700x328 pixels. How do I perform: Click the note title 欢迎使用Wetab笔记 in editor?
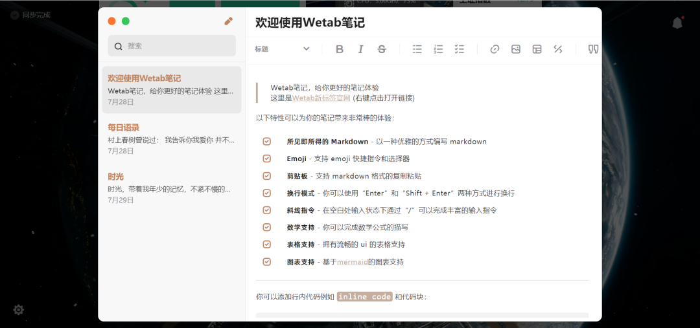tap(310, 23)
